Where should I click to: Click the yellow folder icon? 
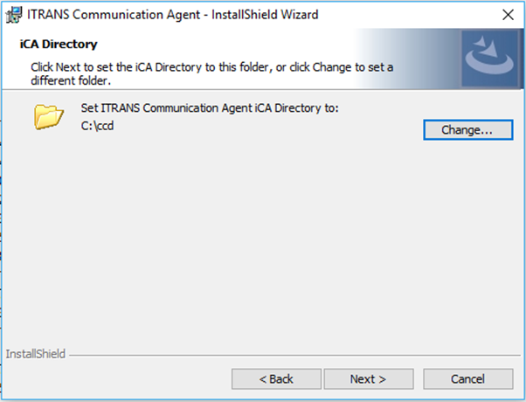coord(50,116)
